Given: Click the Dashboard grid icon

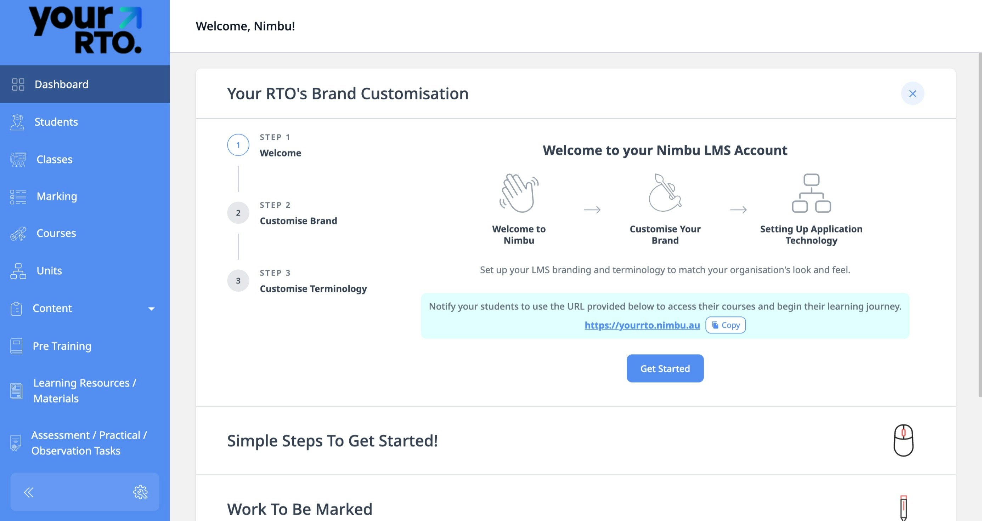Looking at the screenshot, I should click(x=18, y=84).
